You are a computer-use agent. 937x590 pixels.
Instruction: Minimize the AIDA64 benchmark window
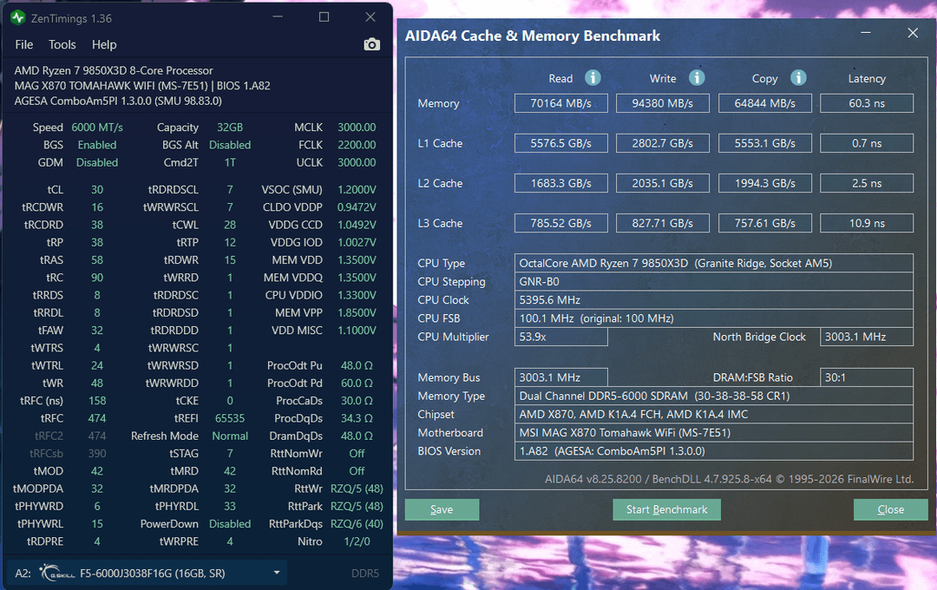pos(865,33)
